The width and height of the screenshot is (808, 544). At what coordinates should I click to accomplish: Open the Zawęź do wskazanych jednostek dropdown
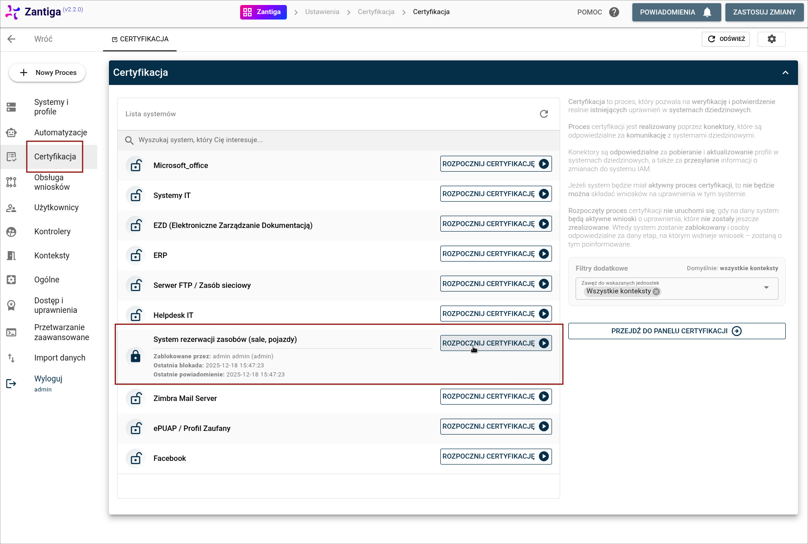click(x=766, y=288)
